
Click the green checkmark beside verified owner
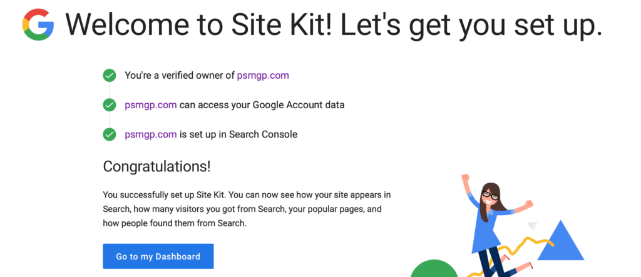click(x=109, y=75)
